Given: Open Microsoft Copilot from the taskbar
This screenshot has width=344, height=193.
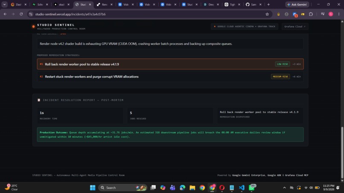Looking at the screenshot, I should coord(163,187).
